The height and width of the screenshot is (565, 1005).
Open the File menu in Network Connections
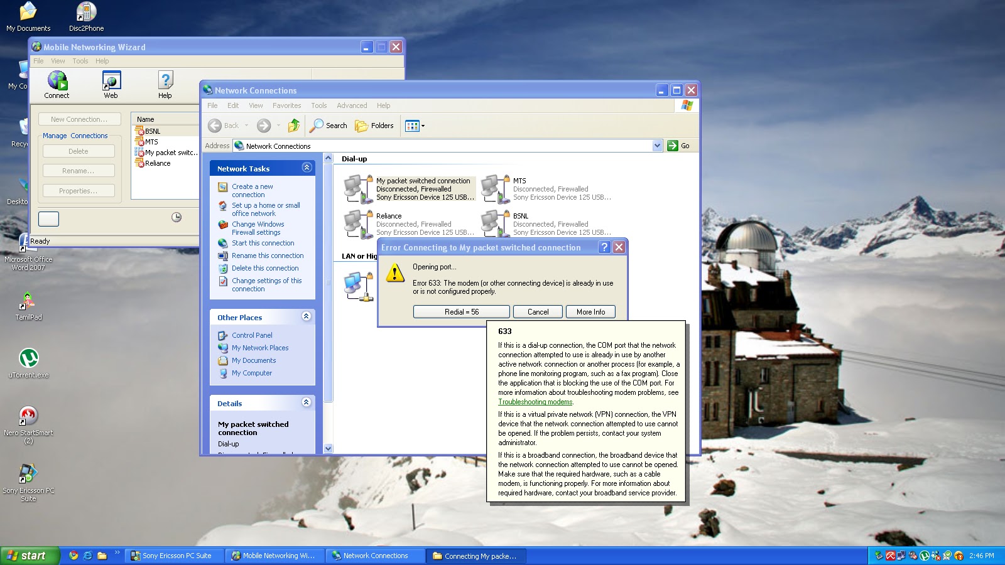(x=212, y=105)
